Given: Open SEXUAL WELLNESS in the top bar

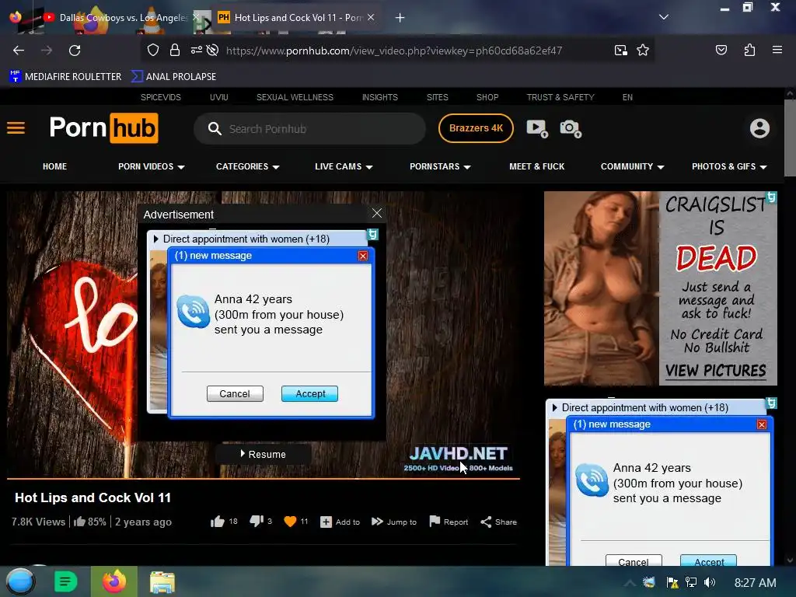Looking at the screenshot, I should 295,97.
